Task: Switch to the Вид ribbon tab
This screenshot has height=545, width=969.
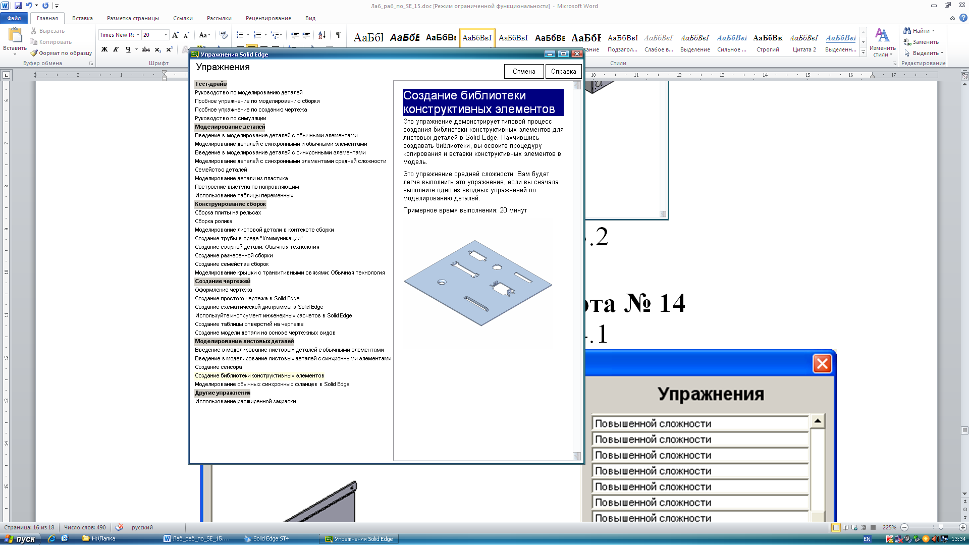Action: (x=310, y=18)
